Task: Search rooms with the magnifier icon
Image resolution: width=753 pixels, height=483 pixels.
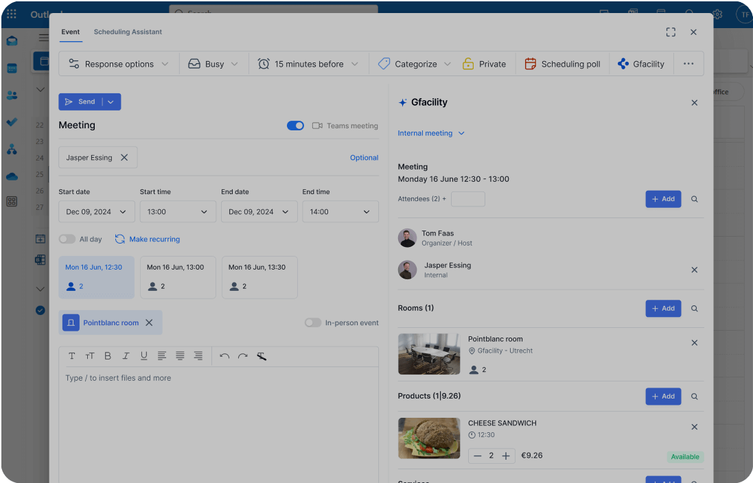Action: 694,309
